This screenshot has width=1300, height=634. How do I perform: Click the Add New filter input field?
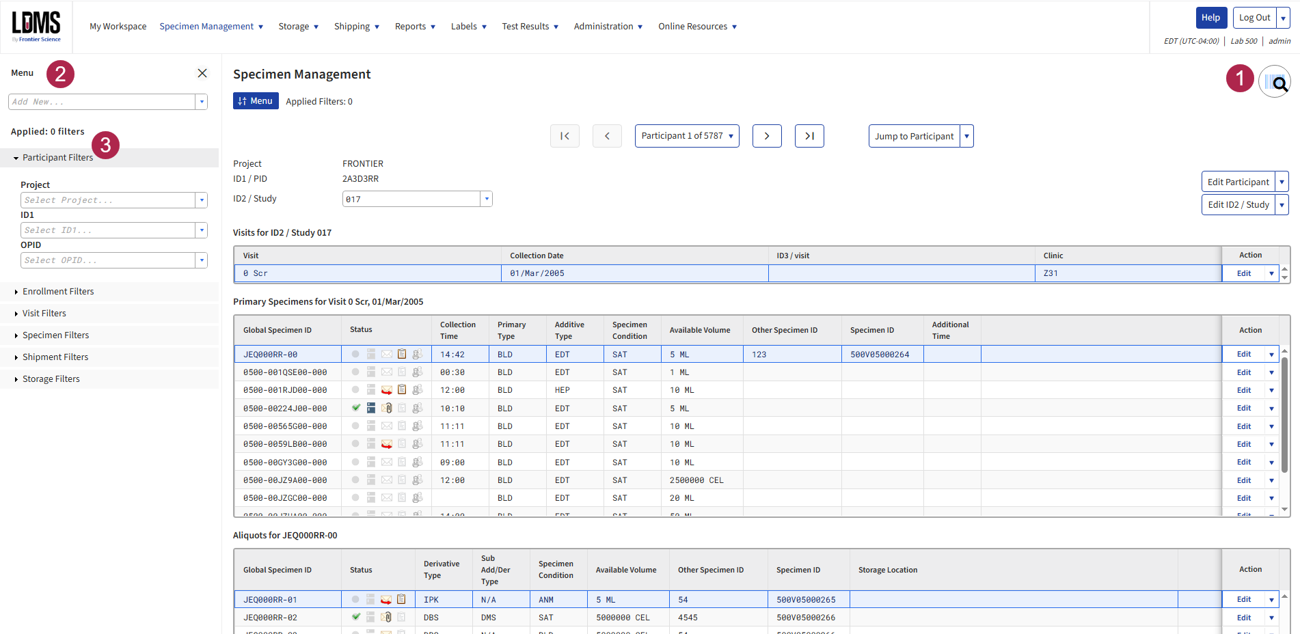click(102, 102)
